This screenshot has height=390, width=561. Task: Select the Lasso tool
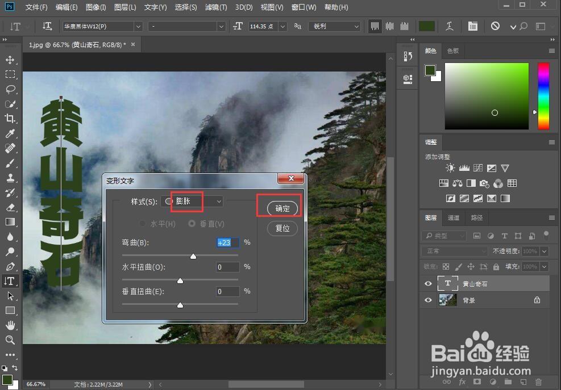10,89
